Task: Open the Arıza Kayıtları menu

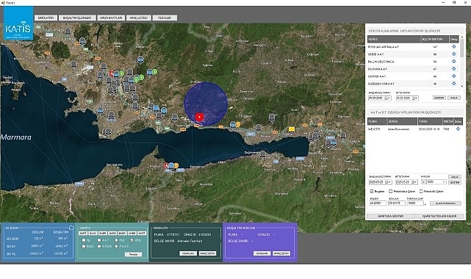Action: tap(111, 18)
